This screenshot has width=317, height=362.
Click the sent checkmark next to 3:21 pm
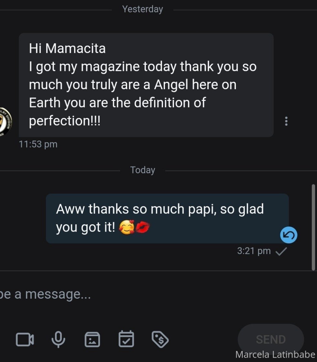click(280, 251)
